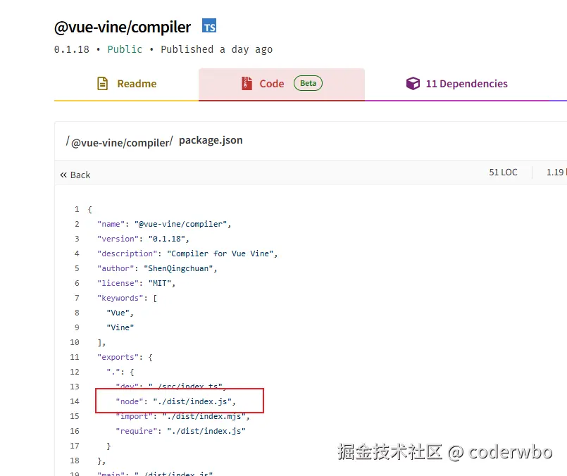Click the "Published a day ago" text
Image resolution: width=567 pixels, height=476 pixels.
[x=217, y=49]
